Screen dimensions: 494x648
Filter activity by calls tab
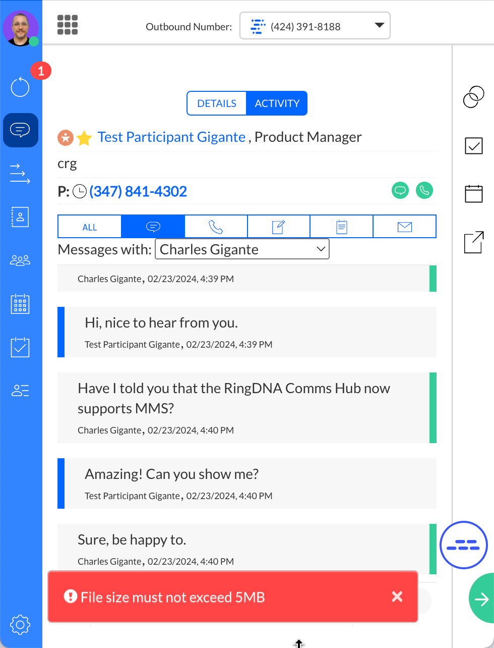[216, 227]
